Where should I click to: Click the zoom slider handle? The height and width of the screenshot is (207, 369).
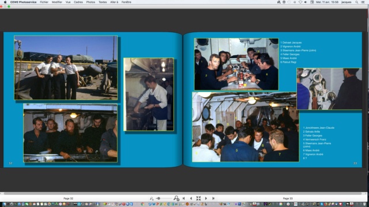point(159,198)
